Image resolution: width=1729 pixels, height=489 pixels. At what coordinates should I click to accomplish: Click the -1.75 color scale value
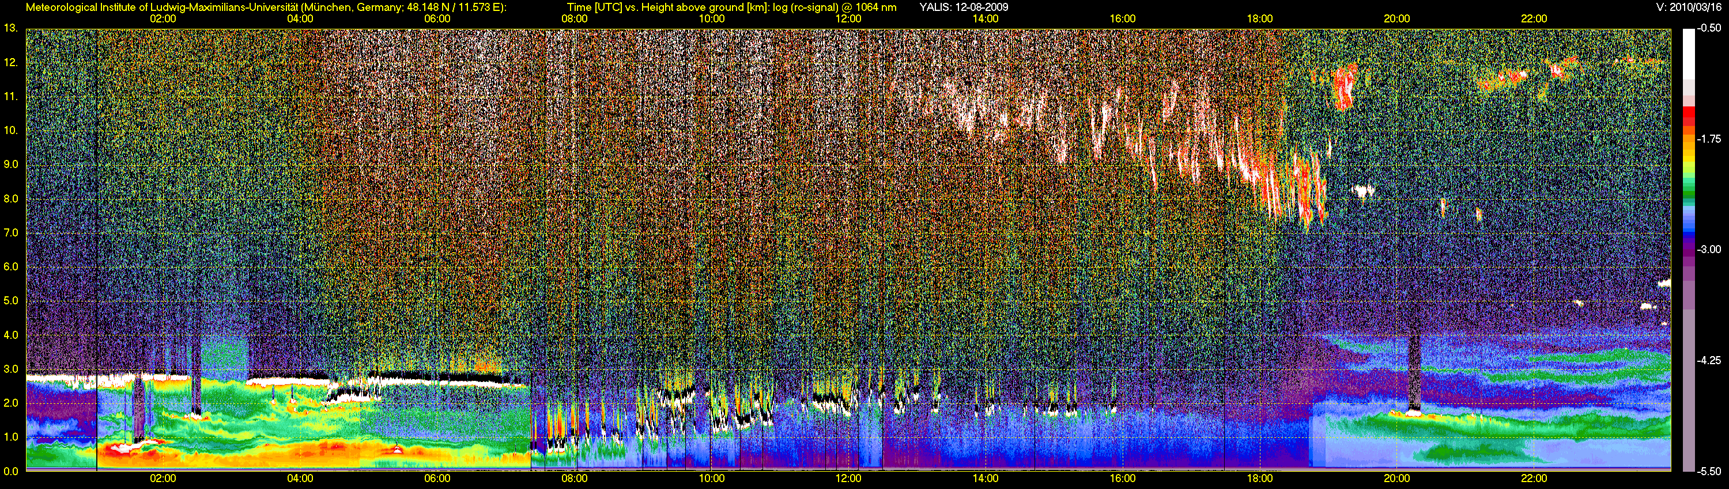[1709, 139]
